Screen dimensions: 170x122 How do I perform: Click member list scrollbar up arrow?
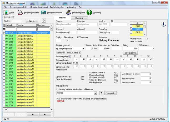pos(52,25)
